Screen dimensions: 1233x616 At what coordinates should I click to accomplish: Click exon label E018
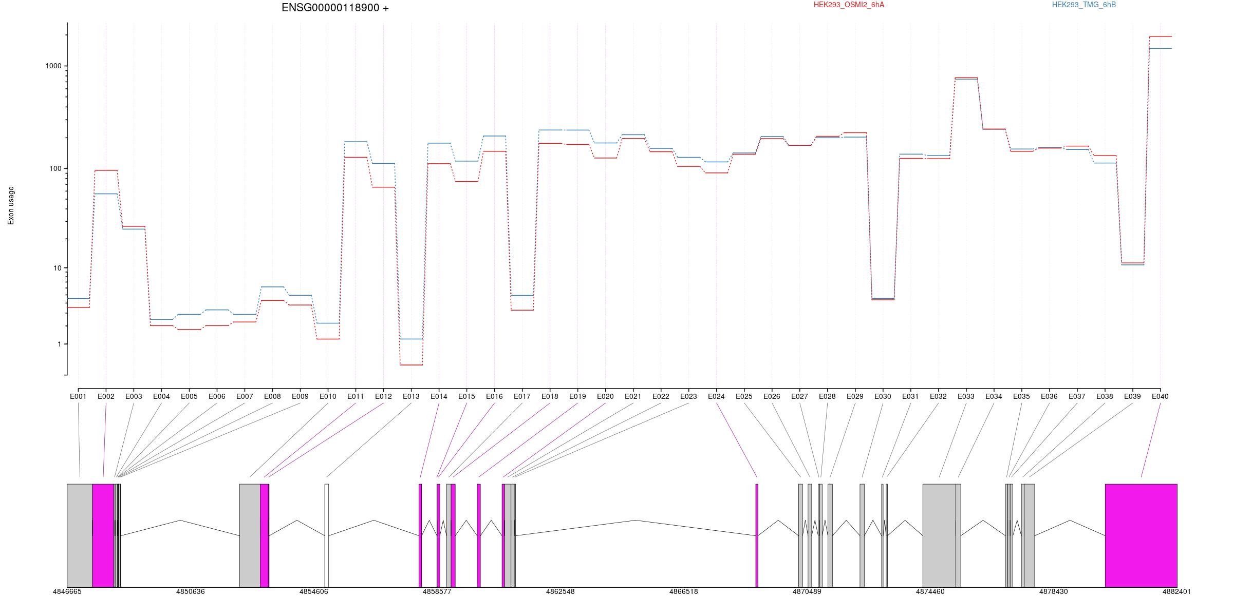click(550, 396)
